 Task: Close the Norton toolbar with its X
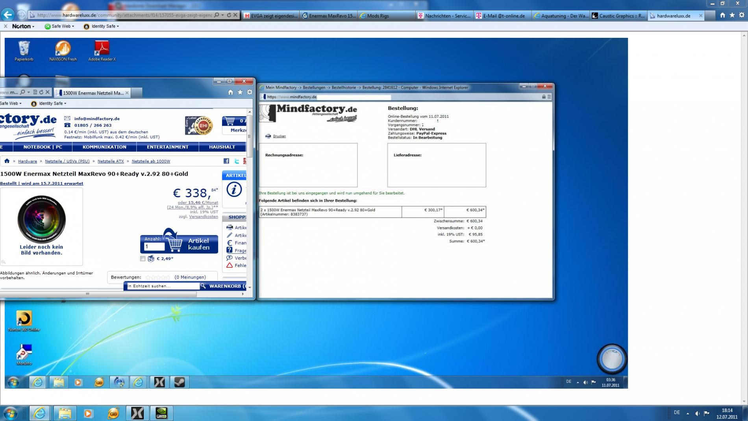pyautogui.click(x=6, y=26)
